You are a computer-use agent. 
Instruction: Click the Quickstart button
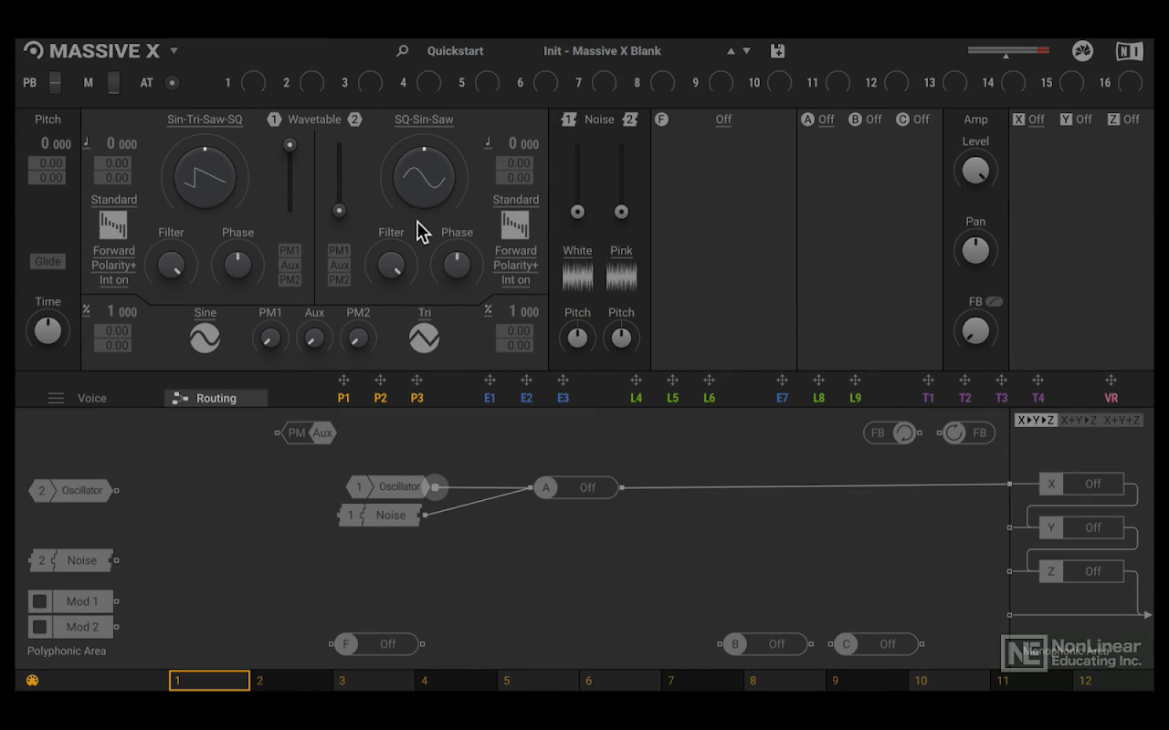pos(455,51)
